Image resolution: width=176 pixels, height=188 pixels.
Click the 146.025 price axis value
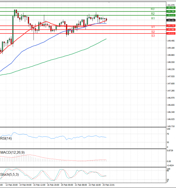(171, 119)
